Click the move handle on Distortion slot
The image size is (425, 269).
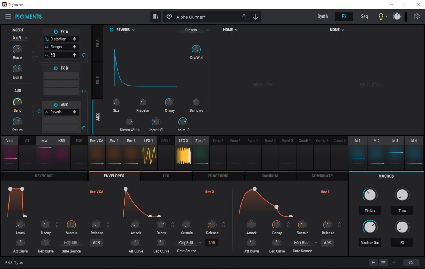(75, 39)
